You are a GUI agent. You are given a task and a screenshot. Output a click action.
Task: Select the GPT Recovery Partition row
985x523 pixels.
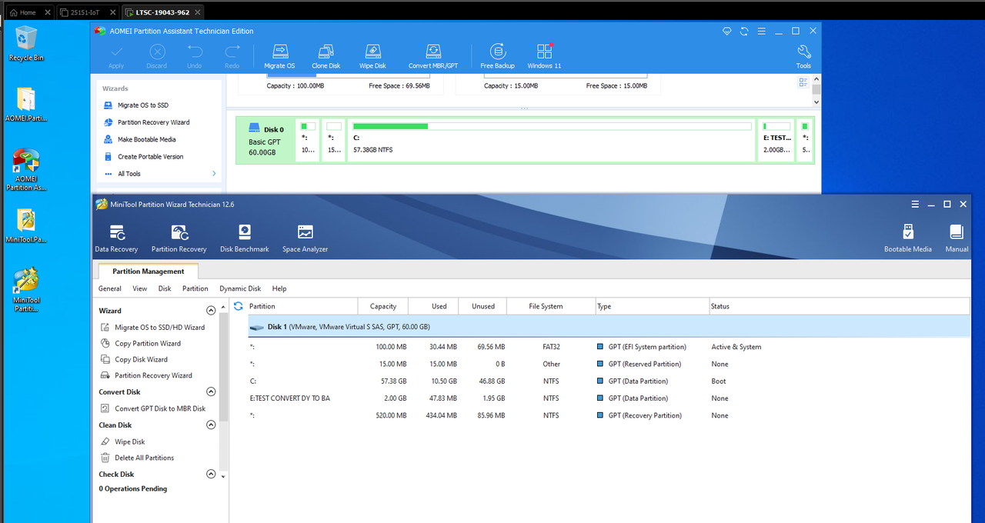(608, 415)
